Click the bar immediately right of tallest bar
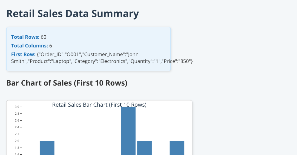The width and height of the screenshot is (297, 155). point(144,148)
